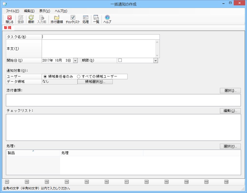Screen dimensions: 247x193
Task: Click the チェックリスト toolbar icon
Action: click(x=73, y=18)
